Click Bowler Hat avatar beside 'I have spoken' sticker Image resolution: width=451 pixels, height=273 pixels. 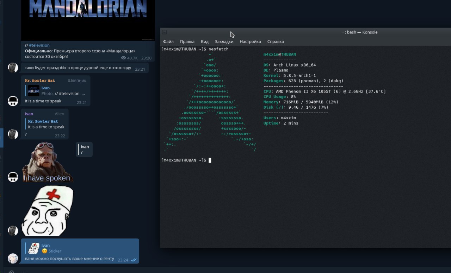tap(13, 177)
